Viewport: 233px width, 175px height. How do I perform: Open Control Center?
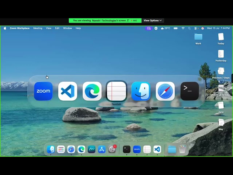point(196,28)
